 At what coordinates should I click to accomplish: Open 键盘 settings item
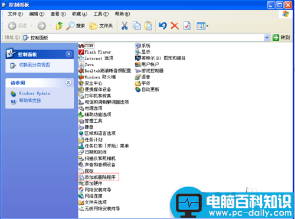[x=86, y=127]
